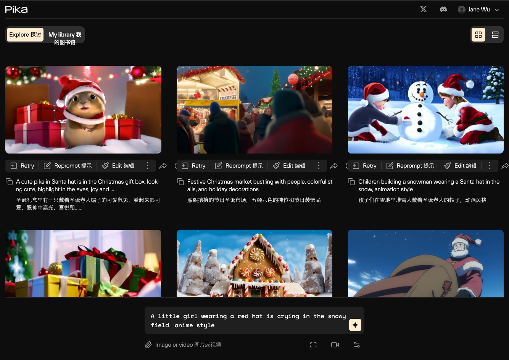Open more options for the pika video
Image resolution: width=509 pixels, height=360 pixels.
(147, 166)
